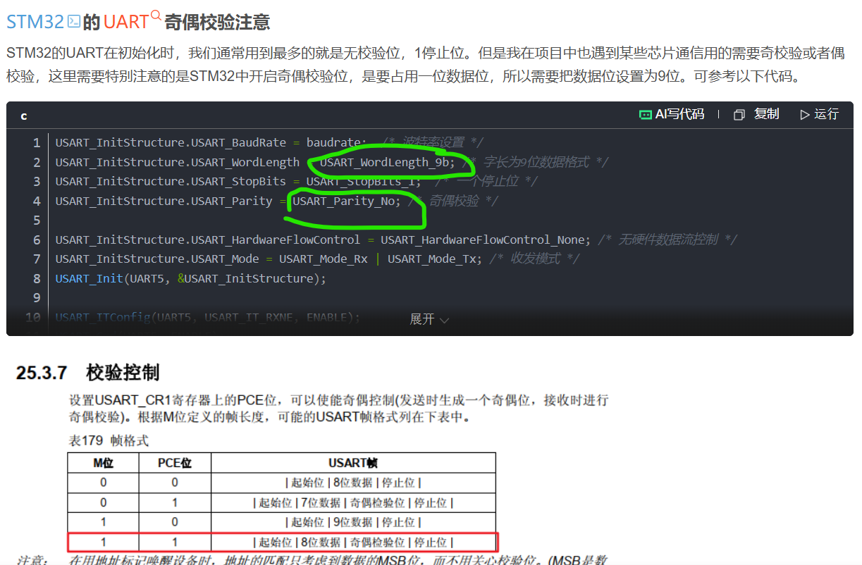The height and width of the screenshot is (565, 862).
Task: Click the search icon beside UART
Action: coord(156,15)
